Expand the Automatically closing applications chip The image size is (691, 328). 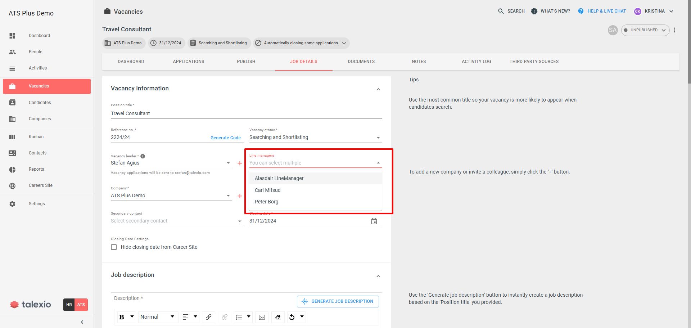301,43
